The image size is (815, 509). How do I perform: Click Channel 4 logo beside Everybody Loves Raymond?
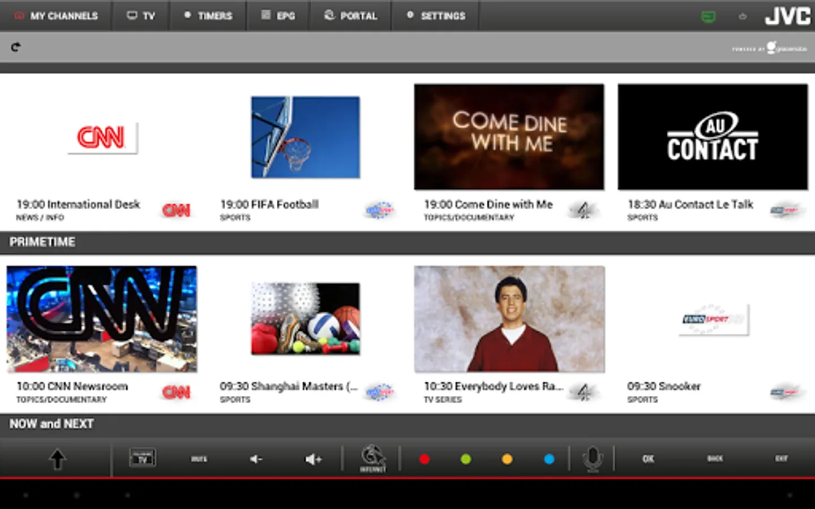(583, 392)
